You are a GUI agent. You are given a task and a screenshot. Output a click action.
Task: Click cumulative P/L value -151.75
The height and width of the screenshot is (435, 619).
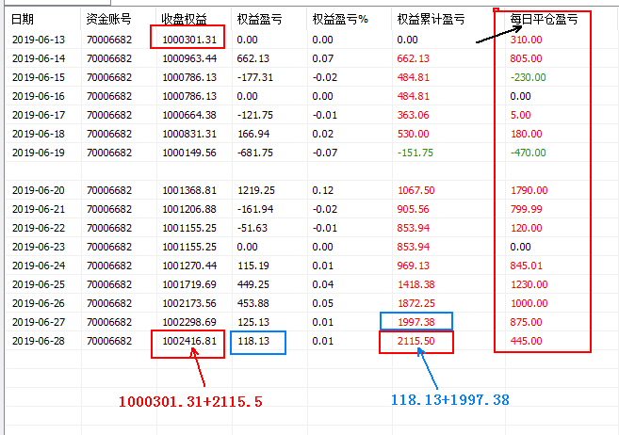pos(415,153)
